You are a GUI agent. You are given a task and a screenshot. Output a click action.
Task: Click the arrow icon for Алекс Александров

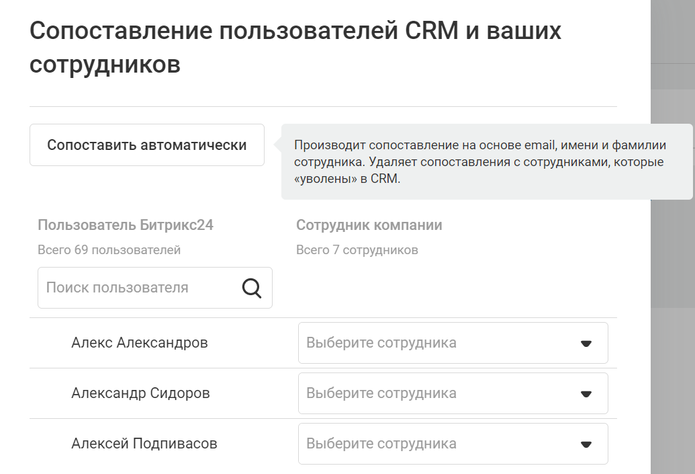(586, 343)
